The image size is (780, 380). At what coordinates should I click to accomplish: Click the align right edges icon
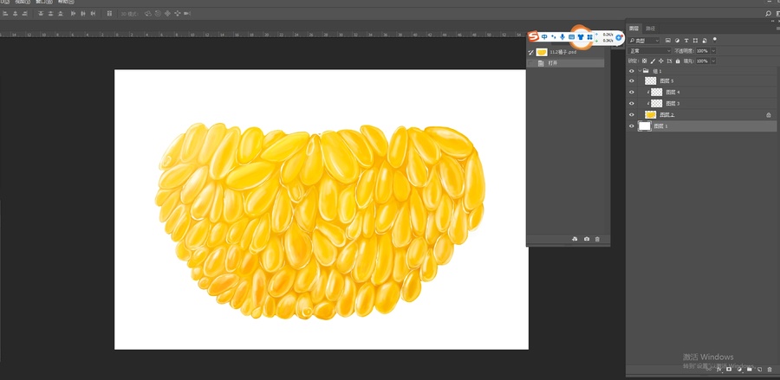(x=25, y=13)
